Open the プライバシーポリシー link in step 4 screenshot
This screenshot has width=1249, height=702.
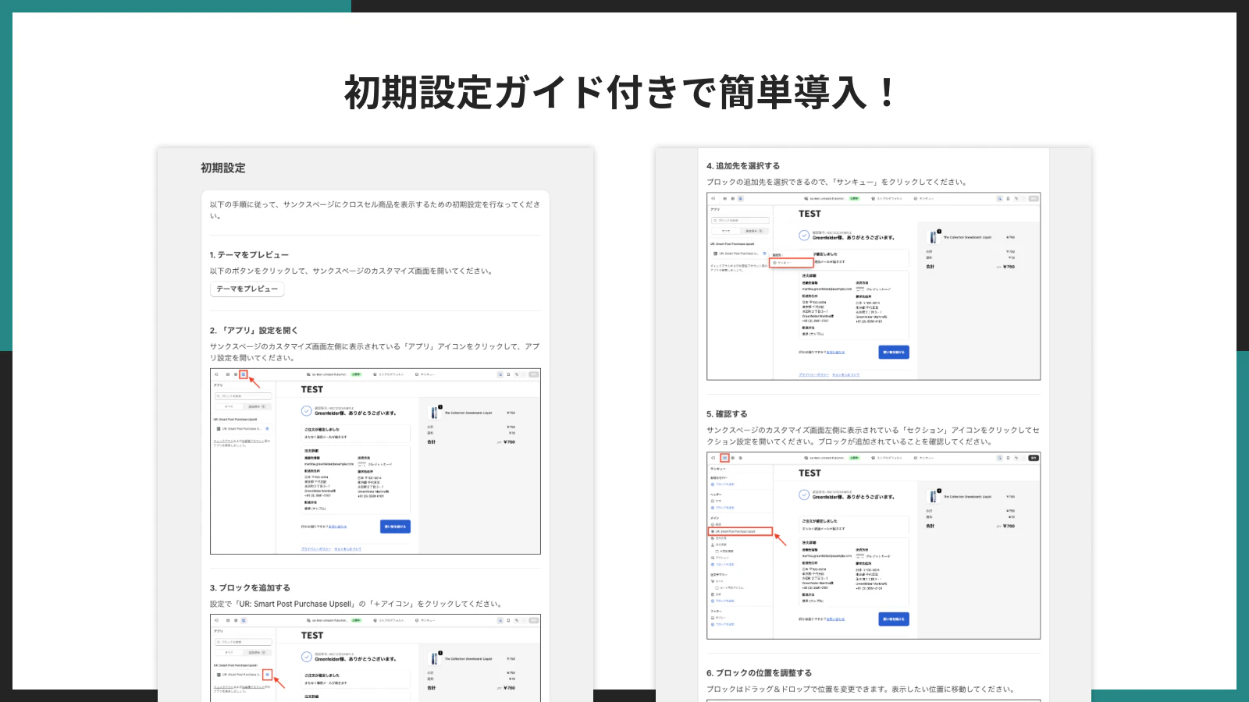(813, 374)
